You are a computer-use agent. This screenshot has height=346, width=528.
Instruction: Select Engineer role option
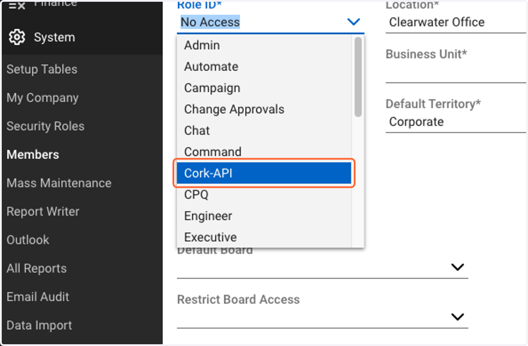click(x=264, y=216)
